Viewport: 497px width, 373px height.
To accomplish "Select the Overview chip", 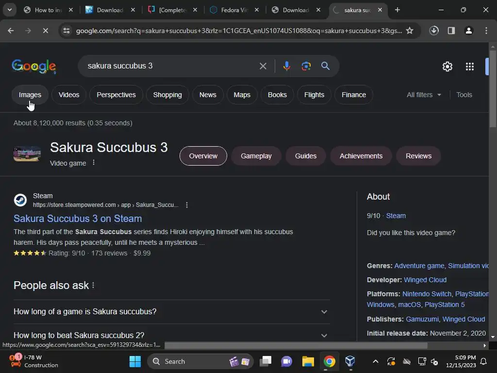I will pos(203,156).
